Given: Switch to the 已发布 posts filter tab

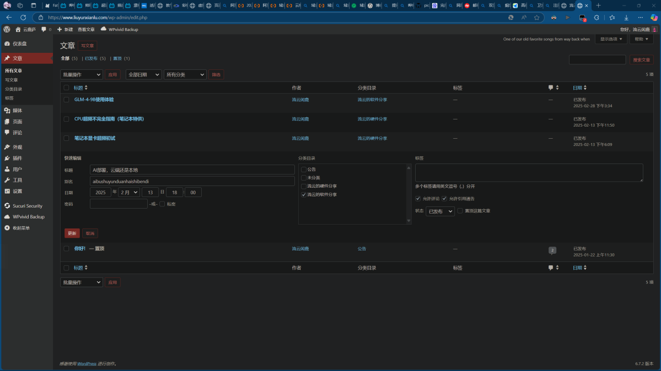Looking at the screenshot, I should pos(92,58).
